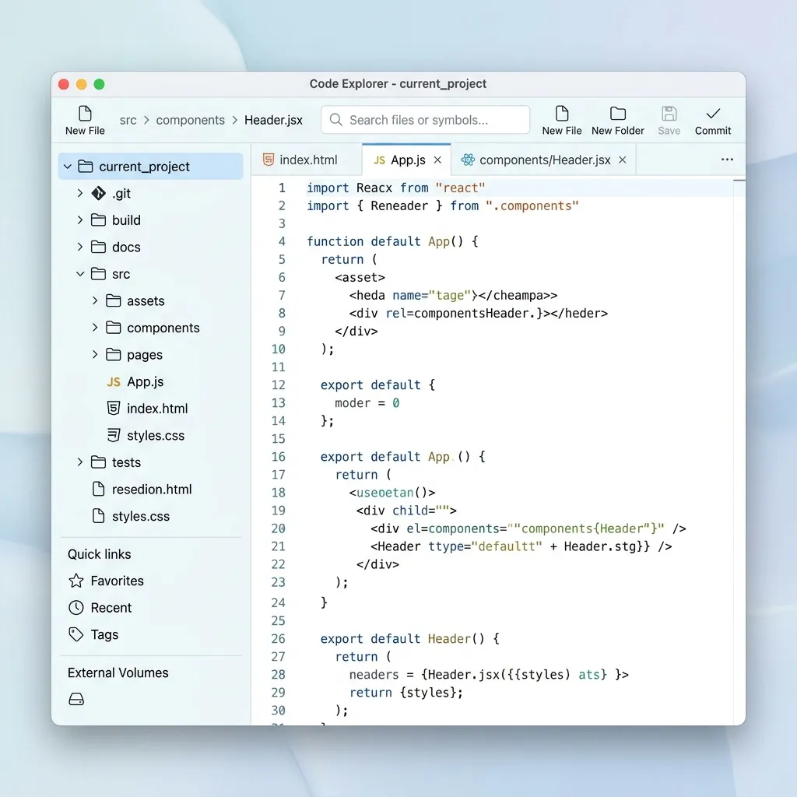
Task: Click New File icon beside search box
Action: 562,114
